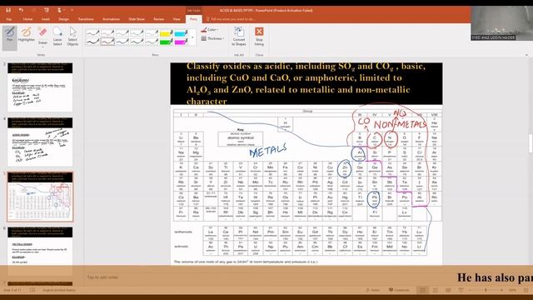The height and width of the screenshot is (300, 533).
Task: Open the pen Color dropdown
Action: [x=209, y=30]
